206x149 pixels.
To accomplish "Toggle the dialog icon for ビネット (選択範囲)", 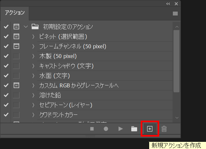I will click(16, 37).
